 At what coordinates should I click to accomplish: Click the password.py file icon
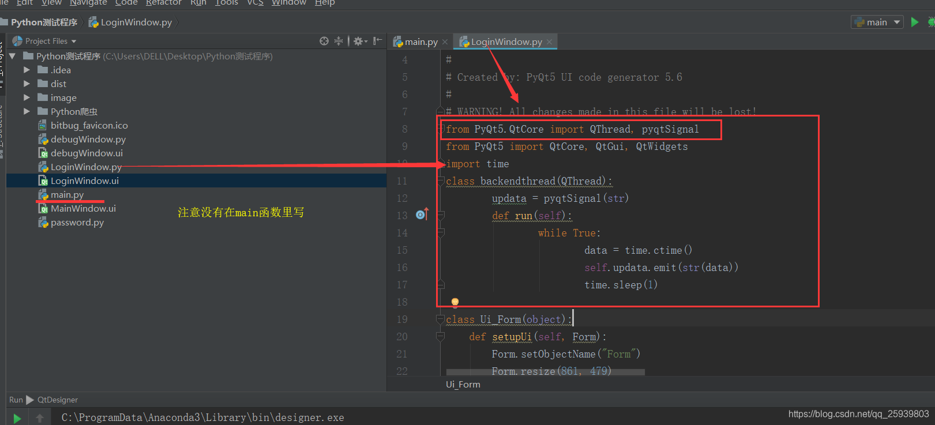[x=43, y=222]
